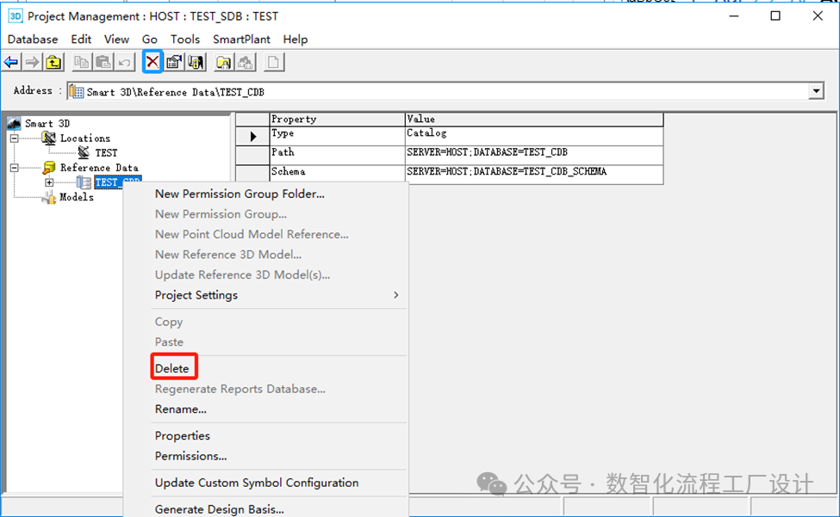Click the blank page toolbar icon
The image size is (840, 517).
point(273,63)
